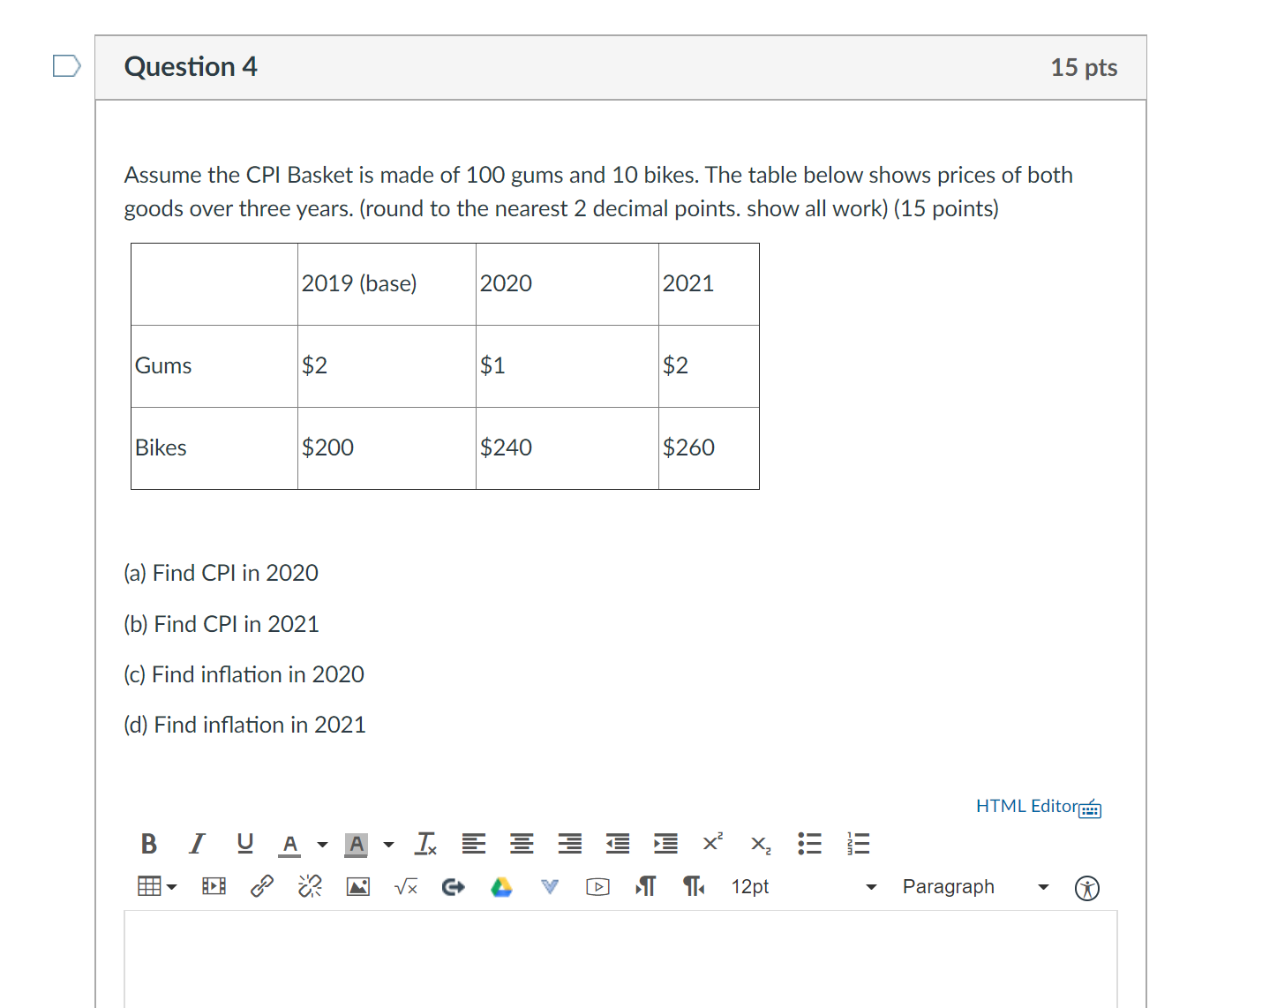Insert a hyperlink

pyautogui.click(x=261, y=886)
